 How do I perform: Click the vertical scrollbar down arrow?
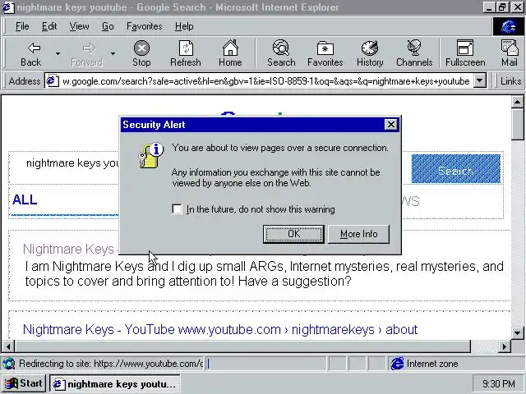pyautogui.click(x=517, y=332)
